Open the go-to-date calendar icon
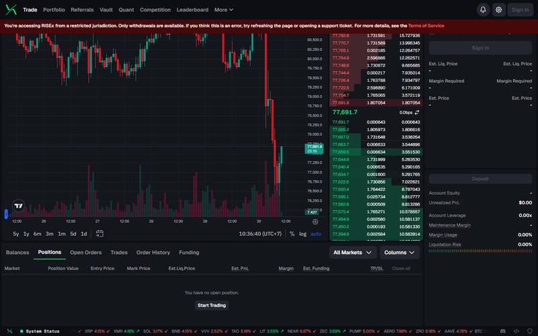The image size is (538, 336). click(100, 233)
